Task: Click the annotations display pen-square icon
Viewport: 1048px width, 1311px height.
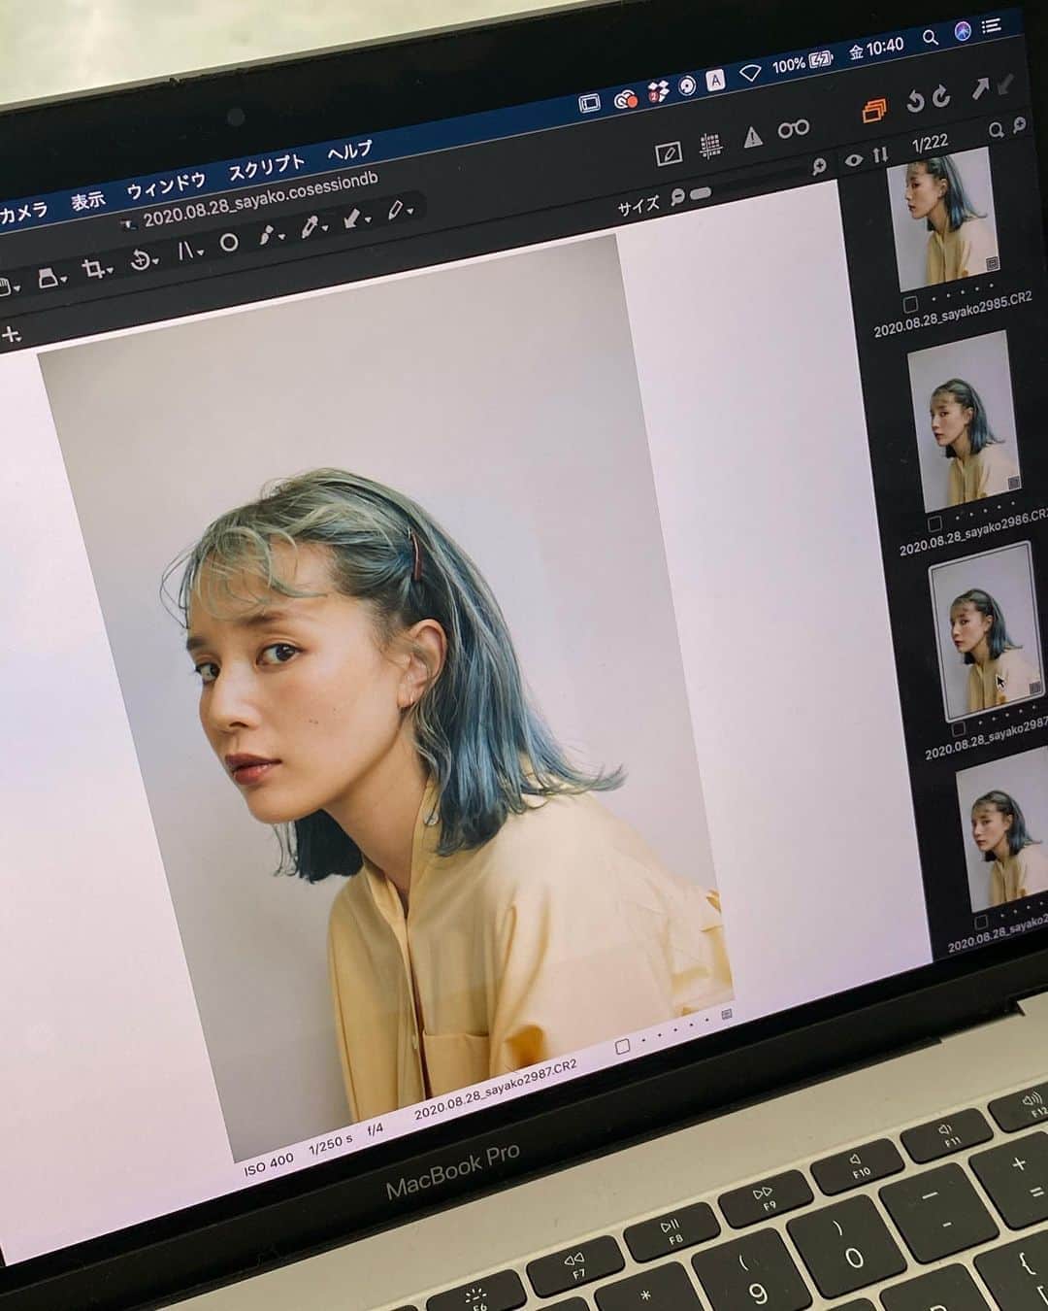Action: pos(668,153)
